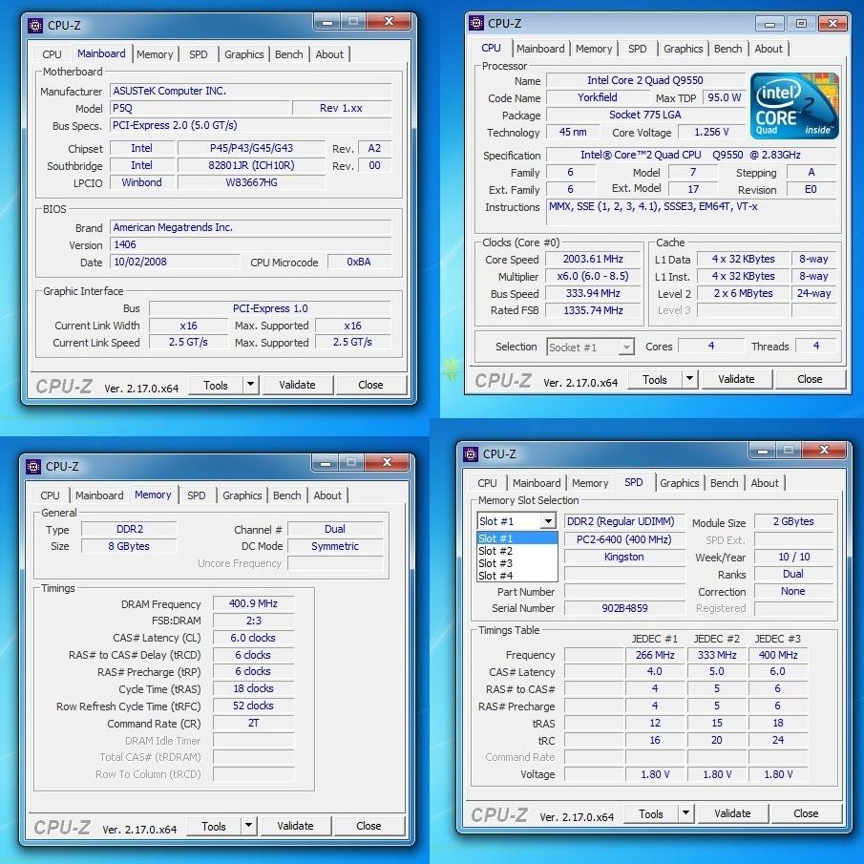
Task: Click the 'P5Q' model field
Action: tap(200, 108)
